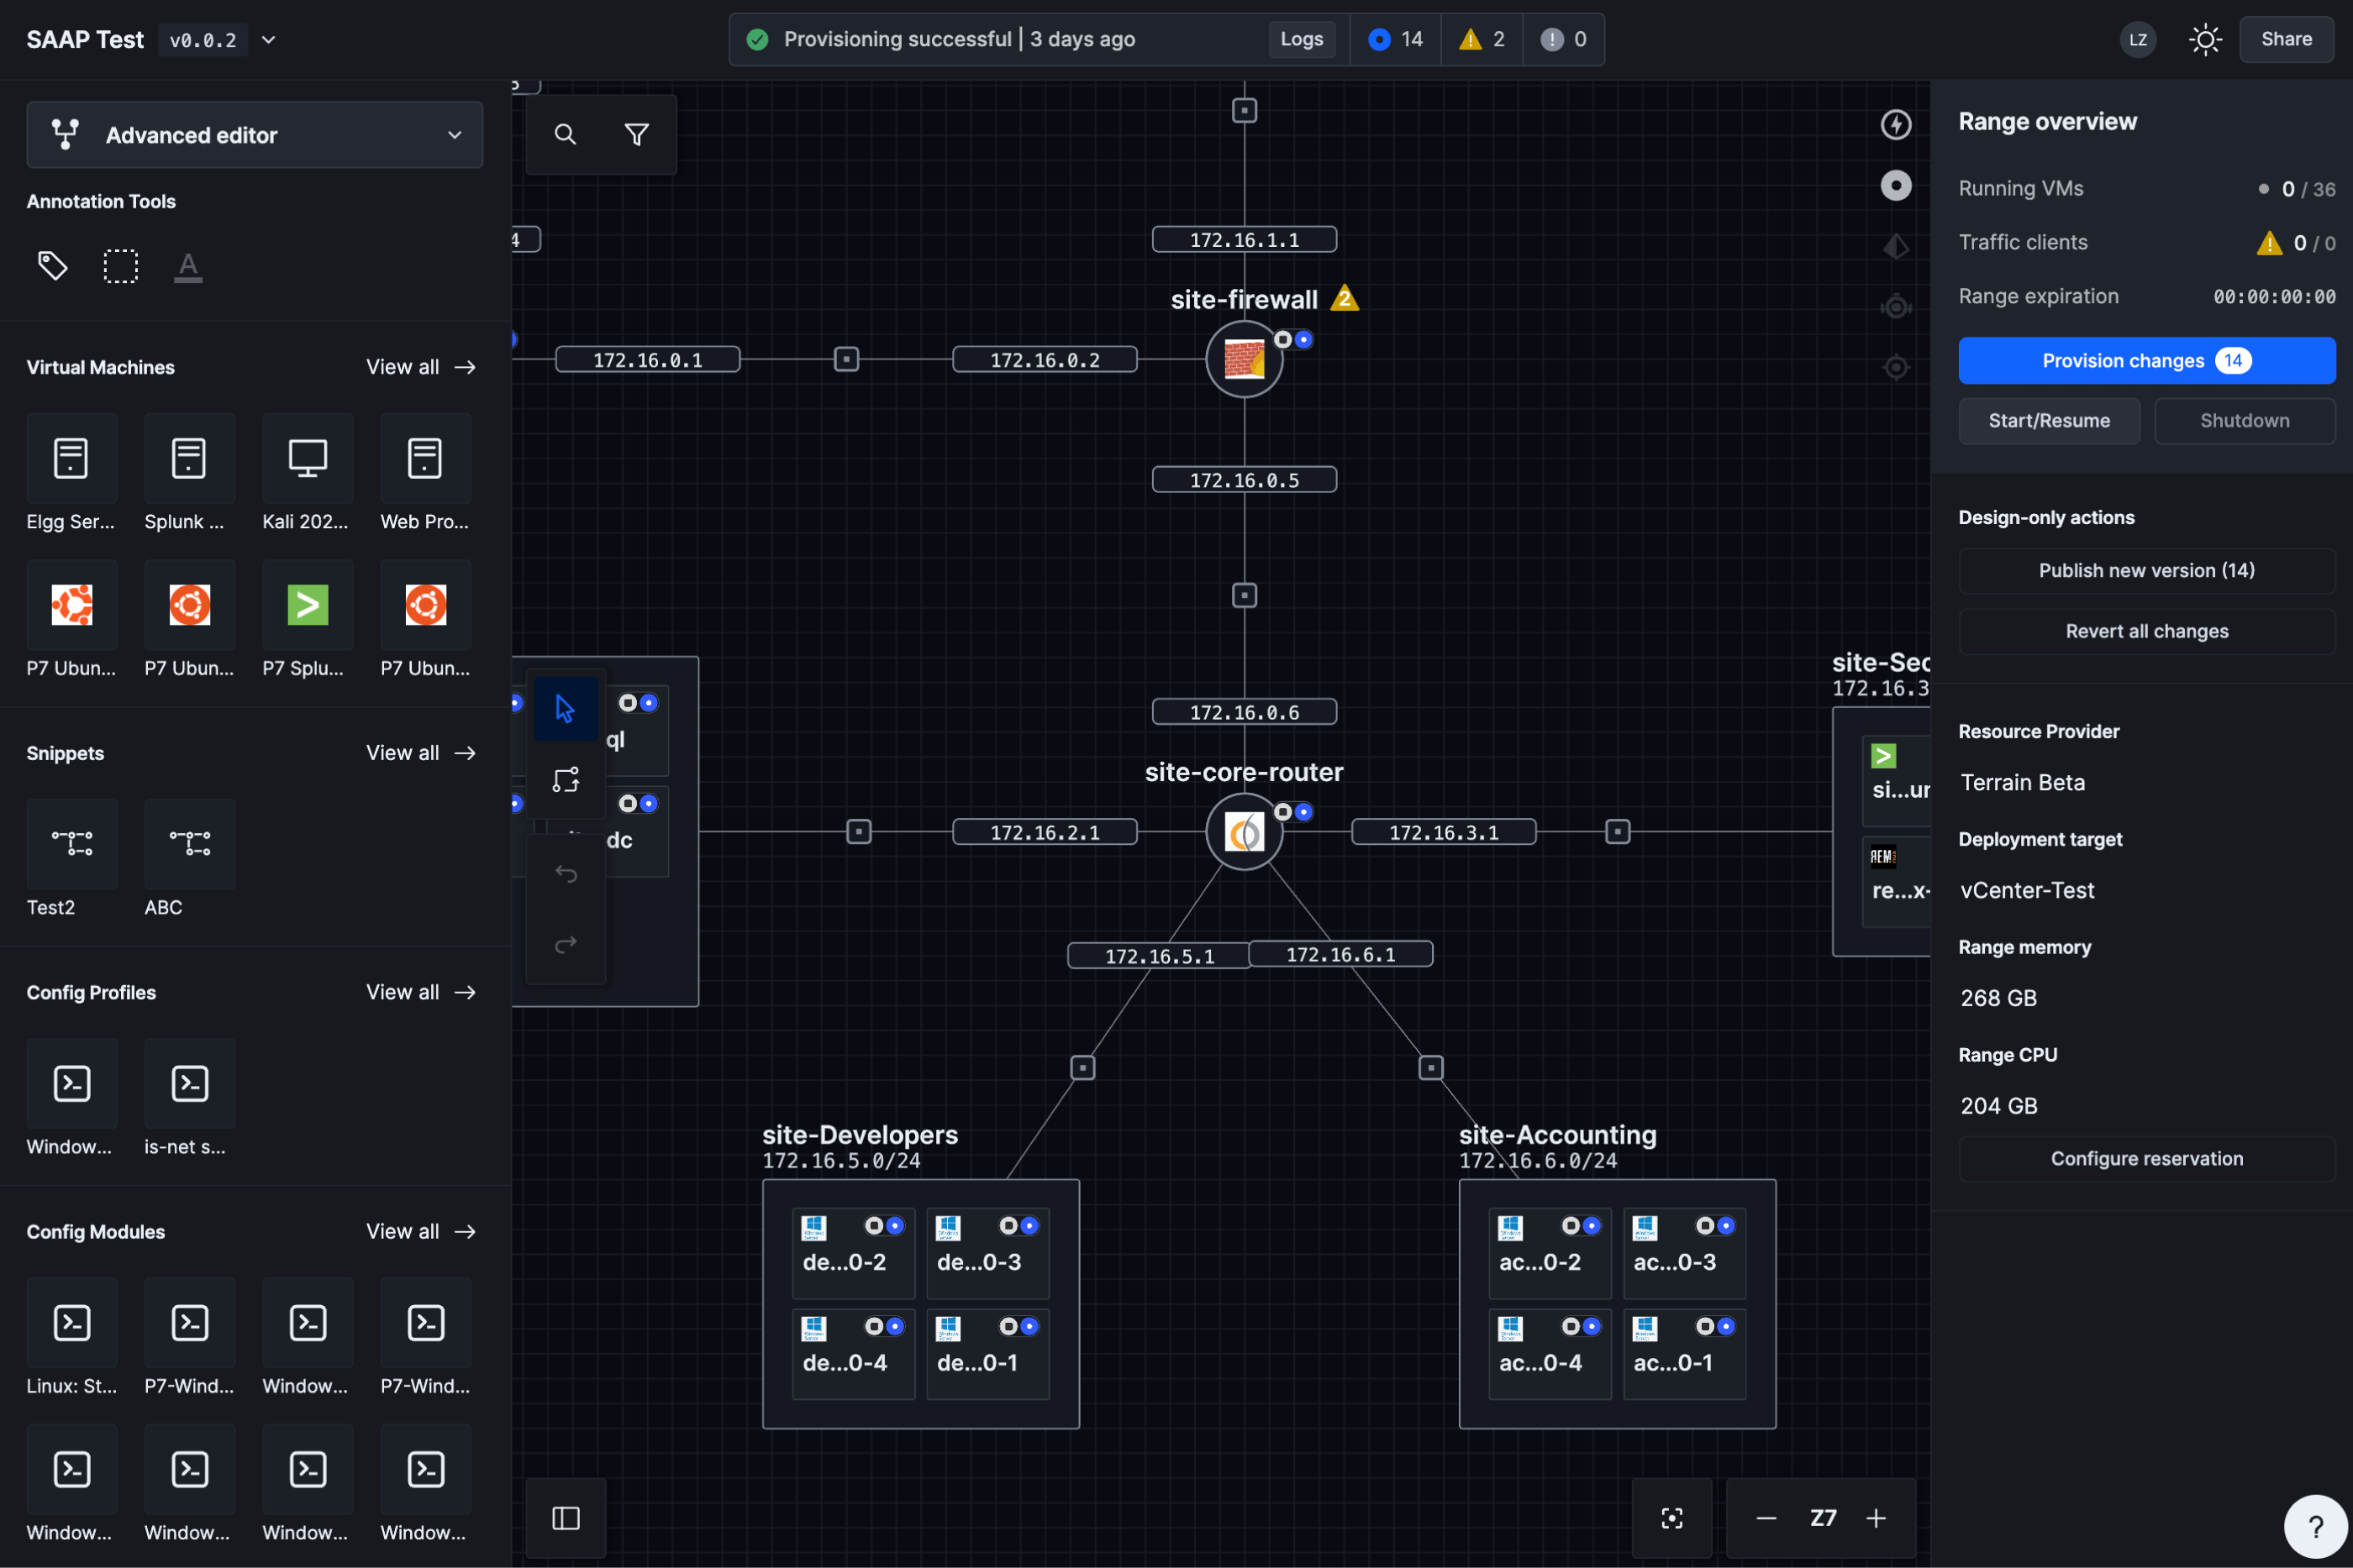This screenshot has height=1568, width=2353.
Task: Select the tag annotation tool
Action: [x=52, y=266]
